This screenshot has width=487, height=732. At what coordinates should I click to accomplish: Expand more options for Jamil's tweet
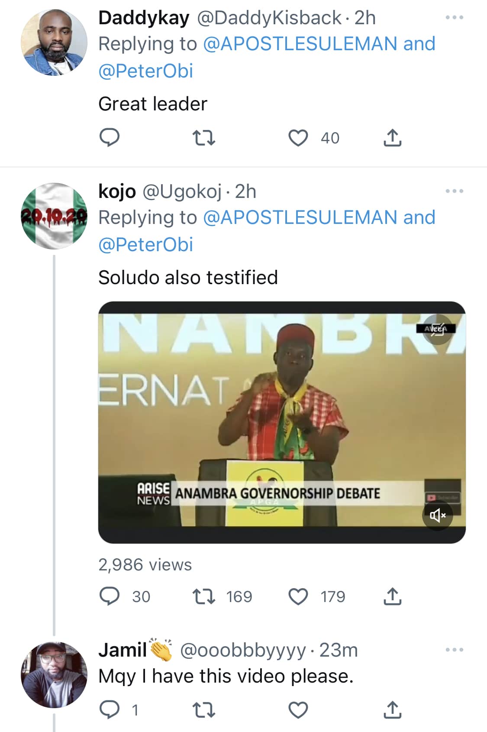pos(455,650)
